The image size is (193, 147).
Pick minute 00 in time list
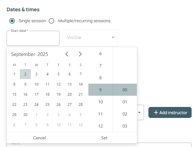[125, 90]
